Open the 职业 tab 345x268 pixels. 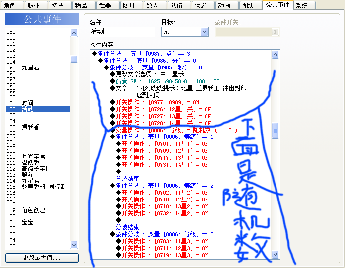pos(36,5)
